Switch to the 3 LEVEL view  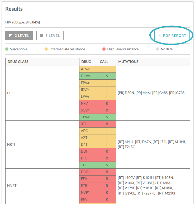[19, 36]
